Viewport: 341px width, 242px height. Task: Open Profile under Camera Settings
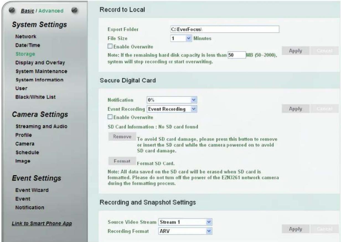click(x=24, y=135)
